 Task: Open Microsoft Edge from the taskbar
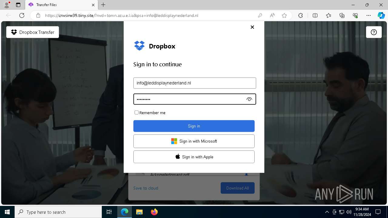coord(125,212)
